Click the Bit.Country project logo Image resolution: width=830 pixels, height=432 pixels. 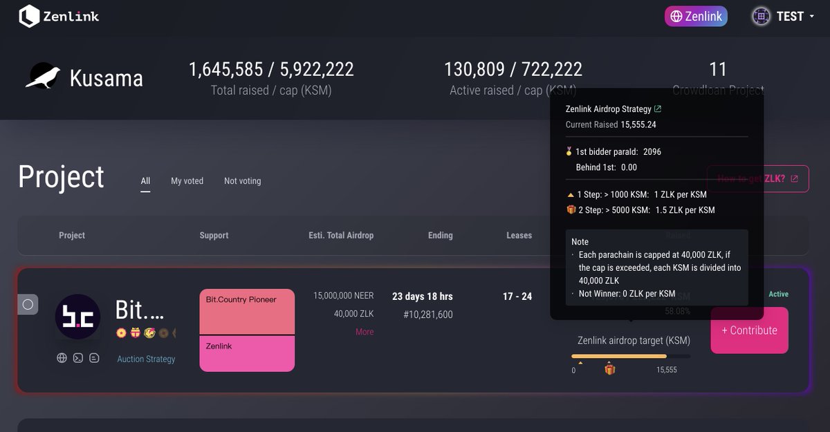coord(77,317)
